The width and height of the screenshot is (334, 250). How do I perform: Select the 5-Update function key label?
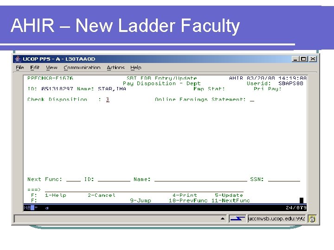click(x=229, y=195)
